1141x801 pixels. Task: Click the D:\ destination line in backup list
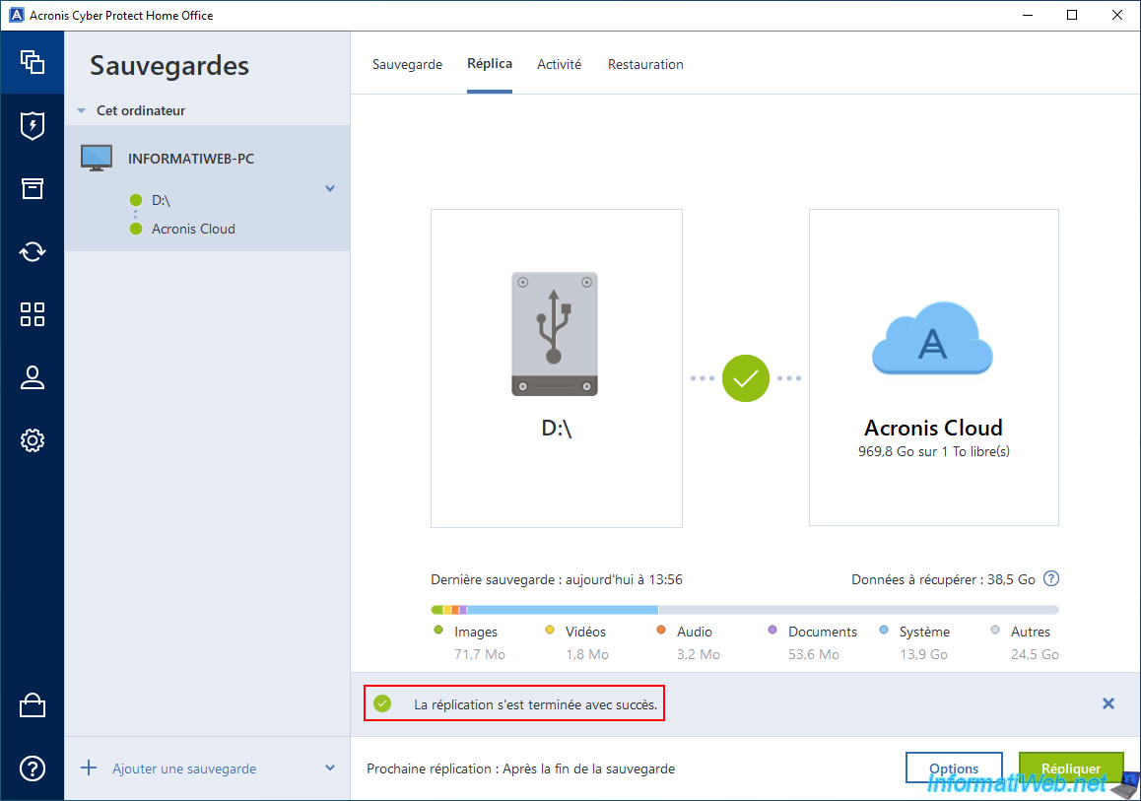pyautogui.click(x=161, y=200)
